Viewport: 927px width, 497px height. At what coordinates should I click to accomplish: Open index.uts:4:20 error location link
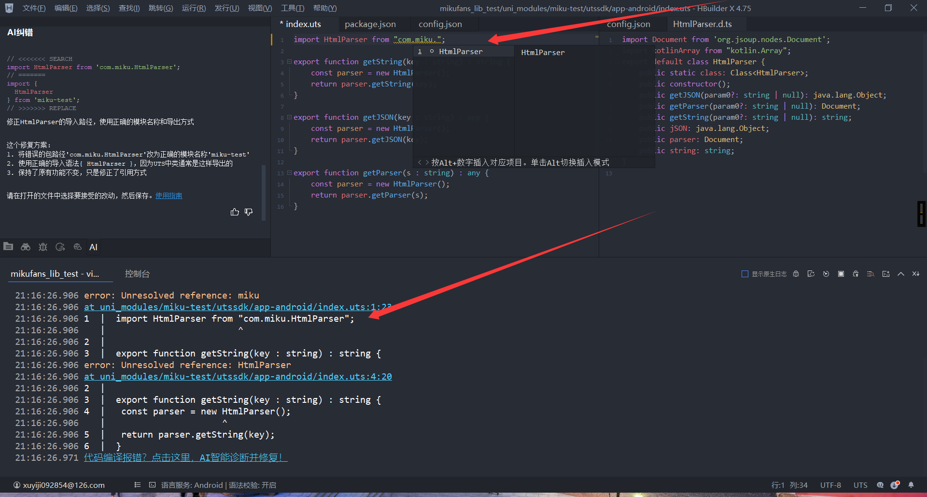238,377
